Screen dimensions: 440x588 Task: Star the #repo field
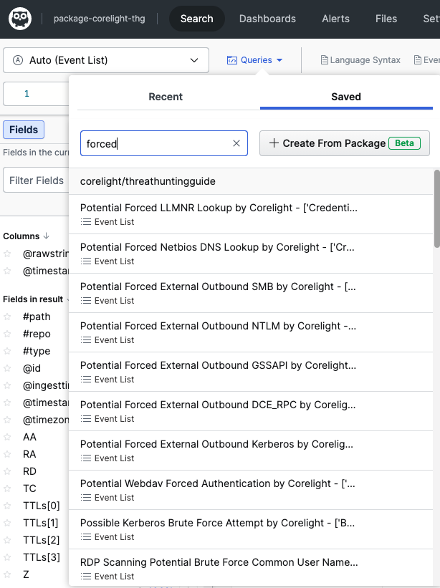click(7, 334)
